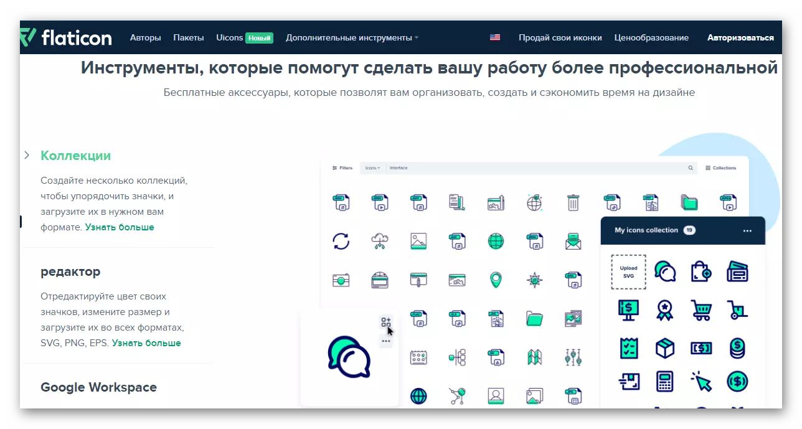Image resolution: width=802 pixels, height=429 pixels.
Task: Select the refresh arrows icon
Action: [x=341, y=241]
